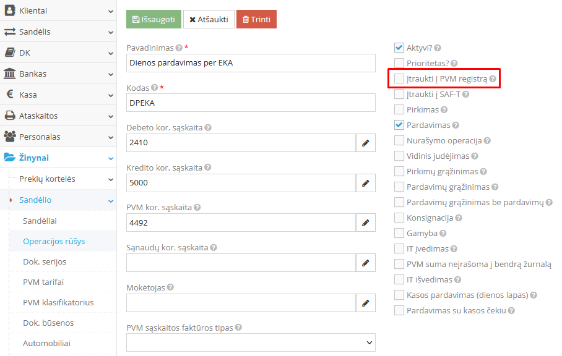Click into the Kodas input field

coord(251,103)
